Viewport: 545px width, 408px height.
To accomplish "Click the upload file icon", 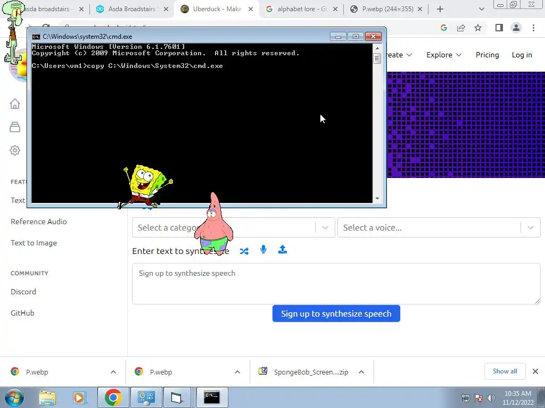I will point(283,250).
